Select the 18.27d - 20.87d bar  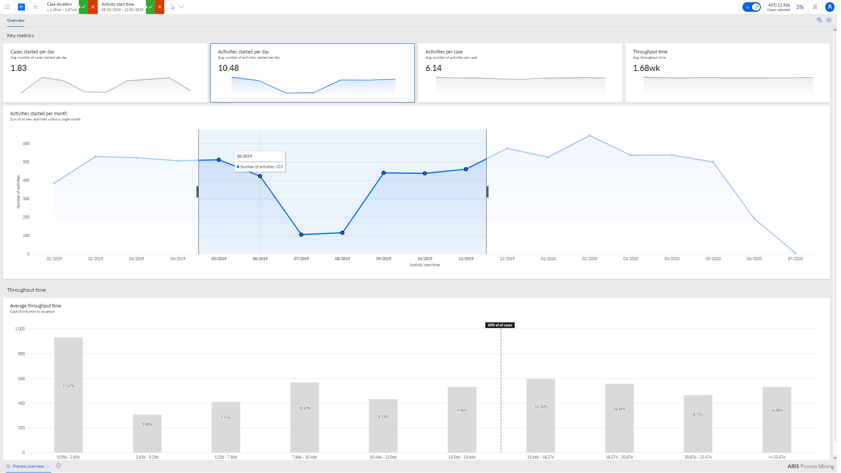tap(619, 418)
